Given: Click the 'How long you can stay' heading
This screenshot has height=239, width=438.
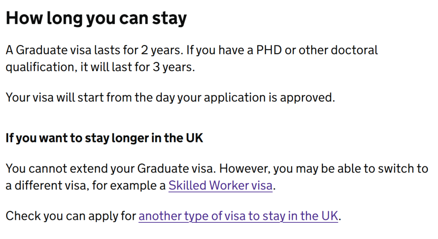Looking at the screenshot, I should [x=96, y=18].
